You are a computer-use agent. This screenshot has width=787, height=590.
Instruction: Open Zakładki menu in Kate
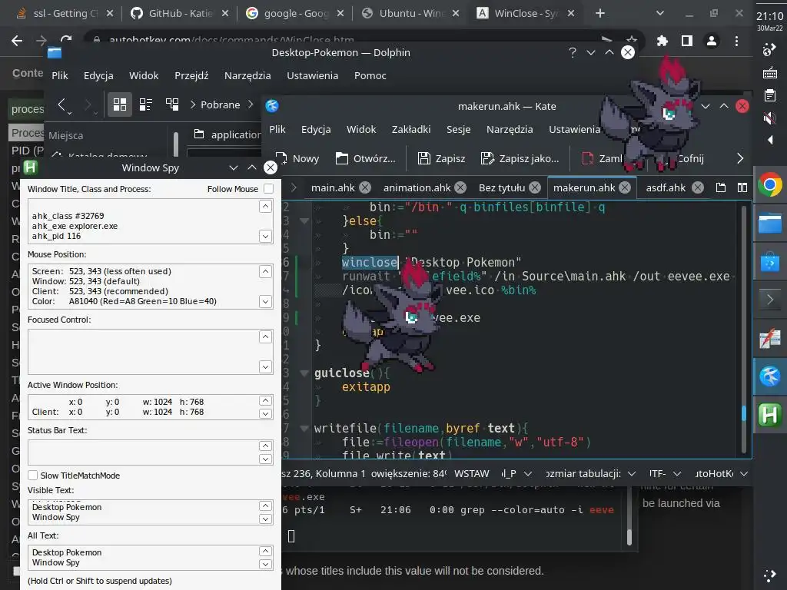(x=411, y=129)
